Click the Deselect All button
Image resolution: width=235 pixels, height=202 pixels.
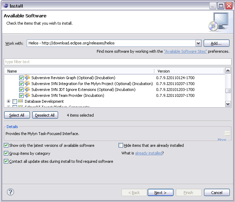pyautogui.click(x=45, y=115)
